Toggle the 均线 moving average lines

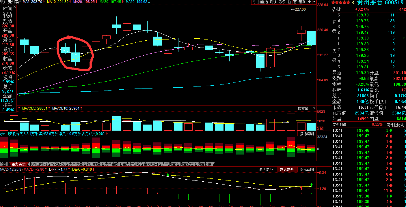[x=273, y=2]
